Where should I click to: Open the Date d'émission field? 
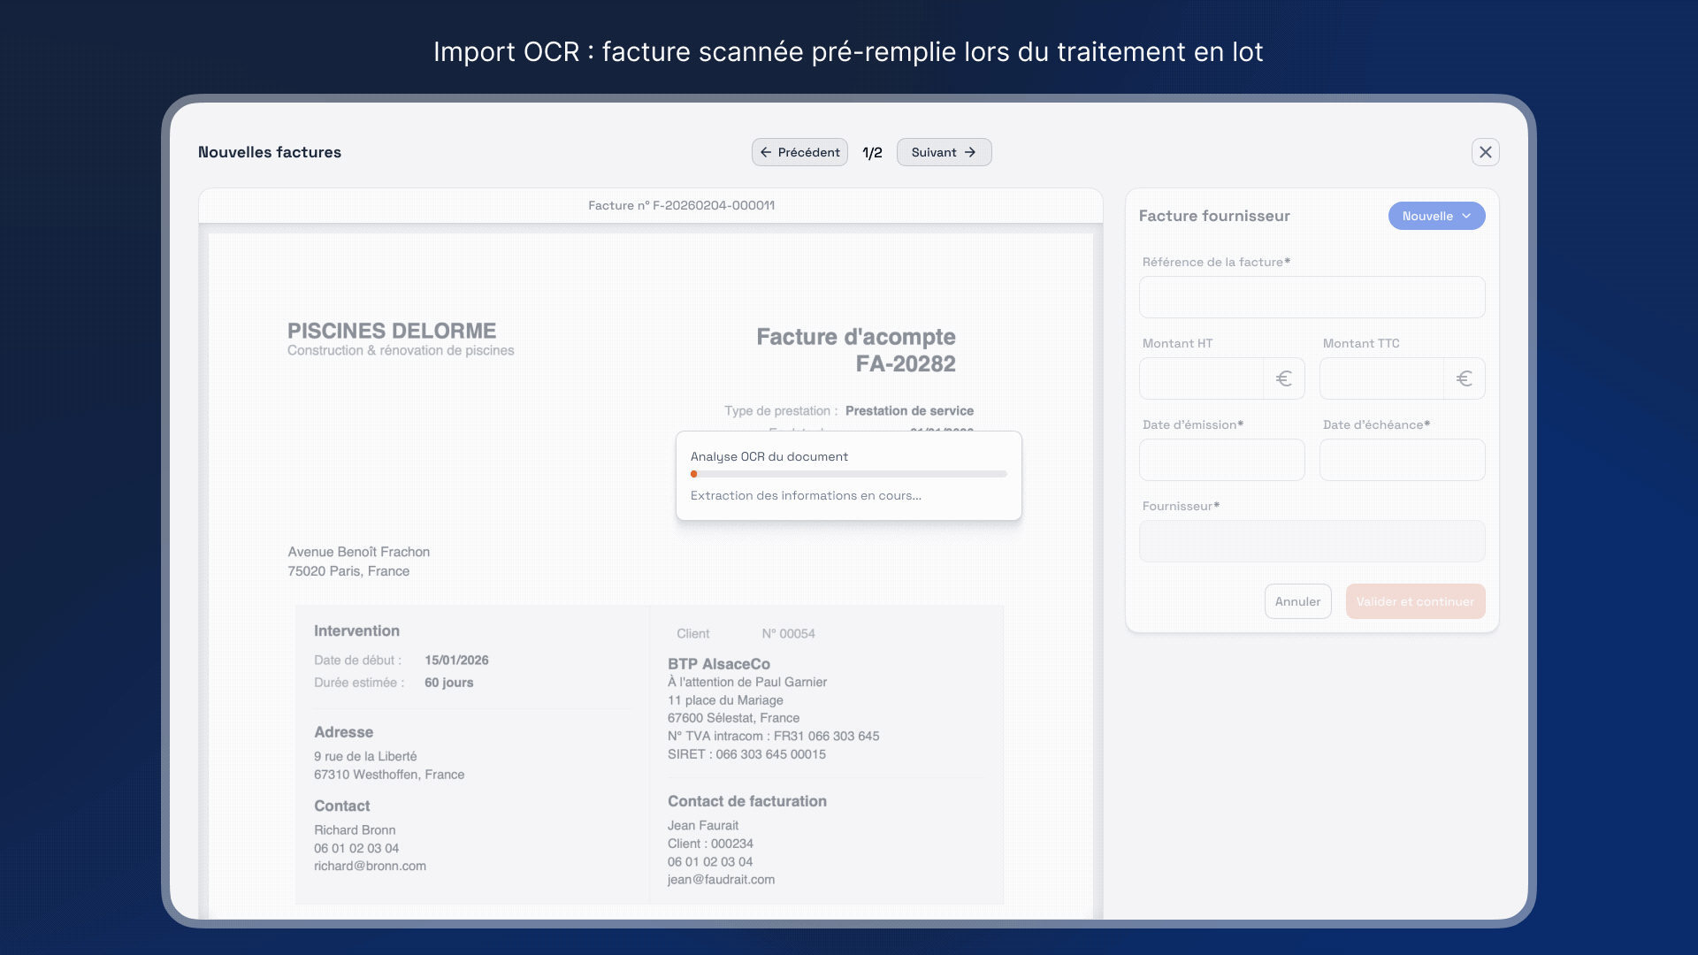[1221, 460]
